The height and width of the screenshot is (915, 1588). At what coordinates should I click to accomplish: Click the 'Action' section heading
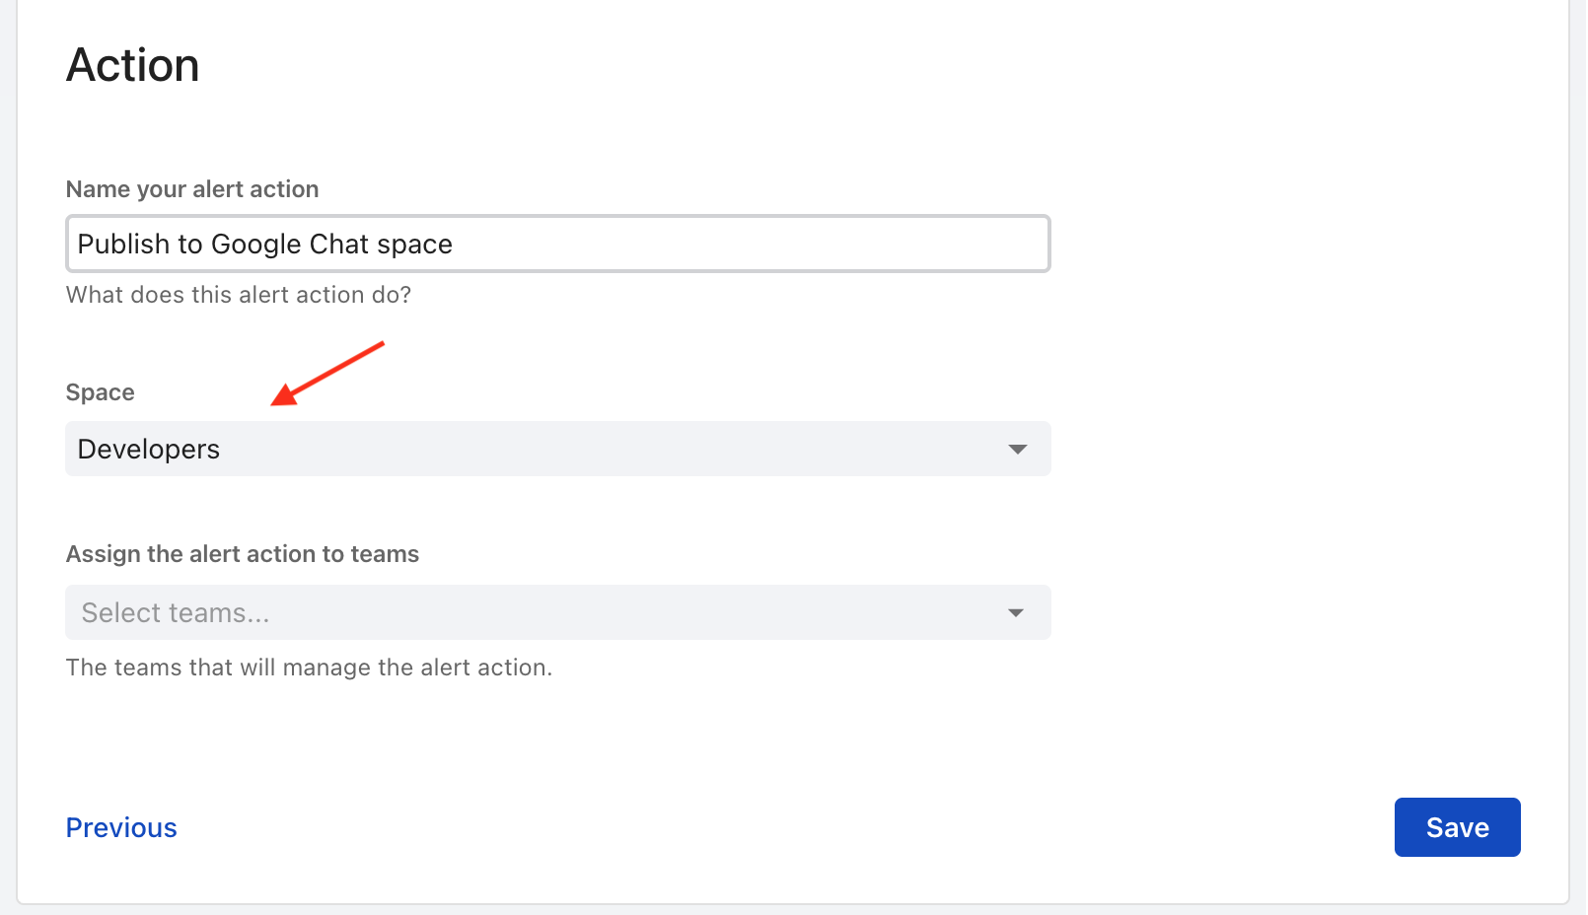click(x=133, y=66)
